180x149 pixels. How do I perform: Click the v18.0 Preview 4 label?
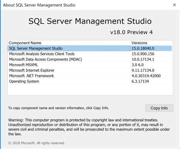pyautogui.click(x=131, y=32)
